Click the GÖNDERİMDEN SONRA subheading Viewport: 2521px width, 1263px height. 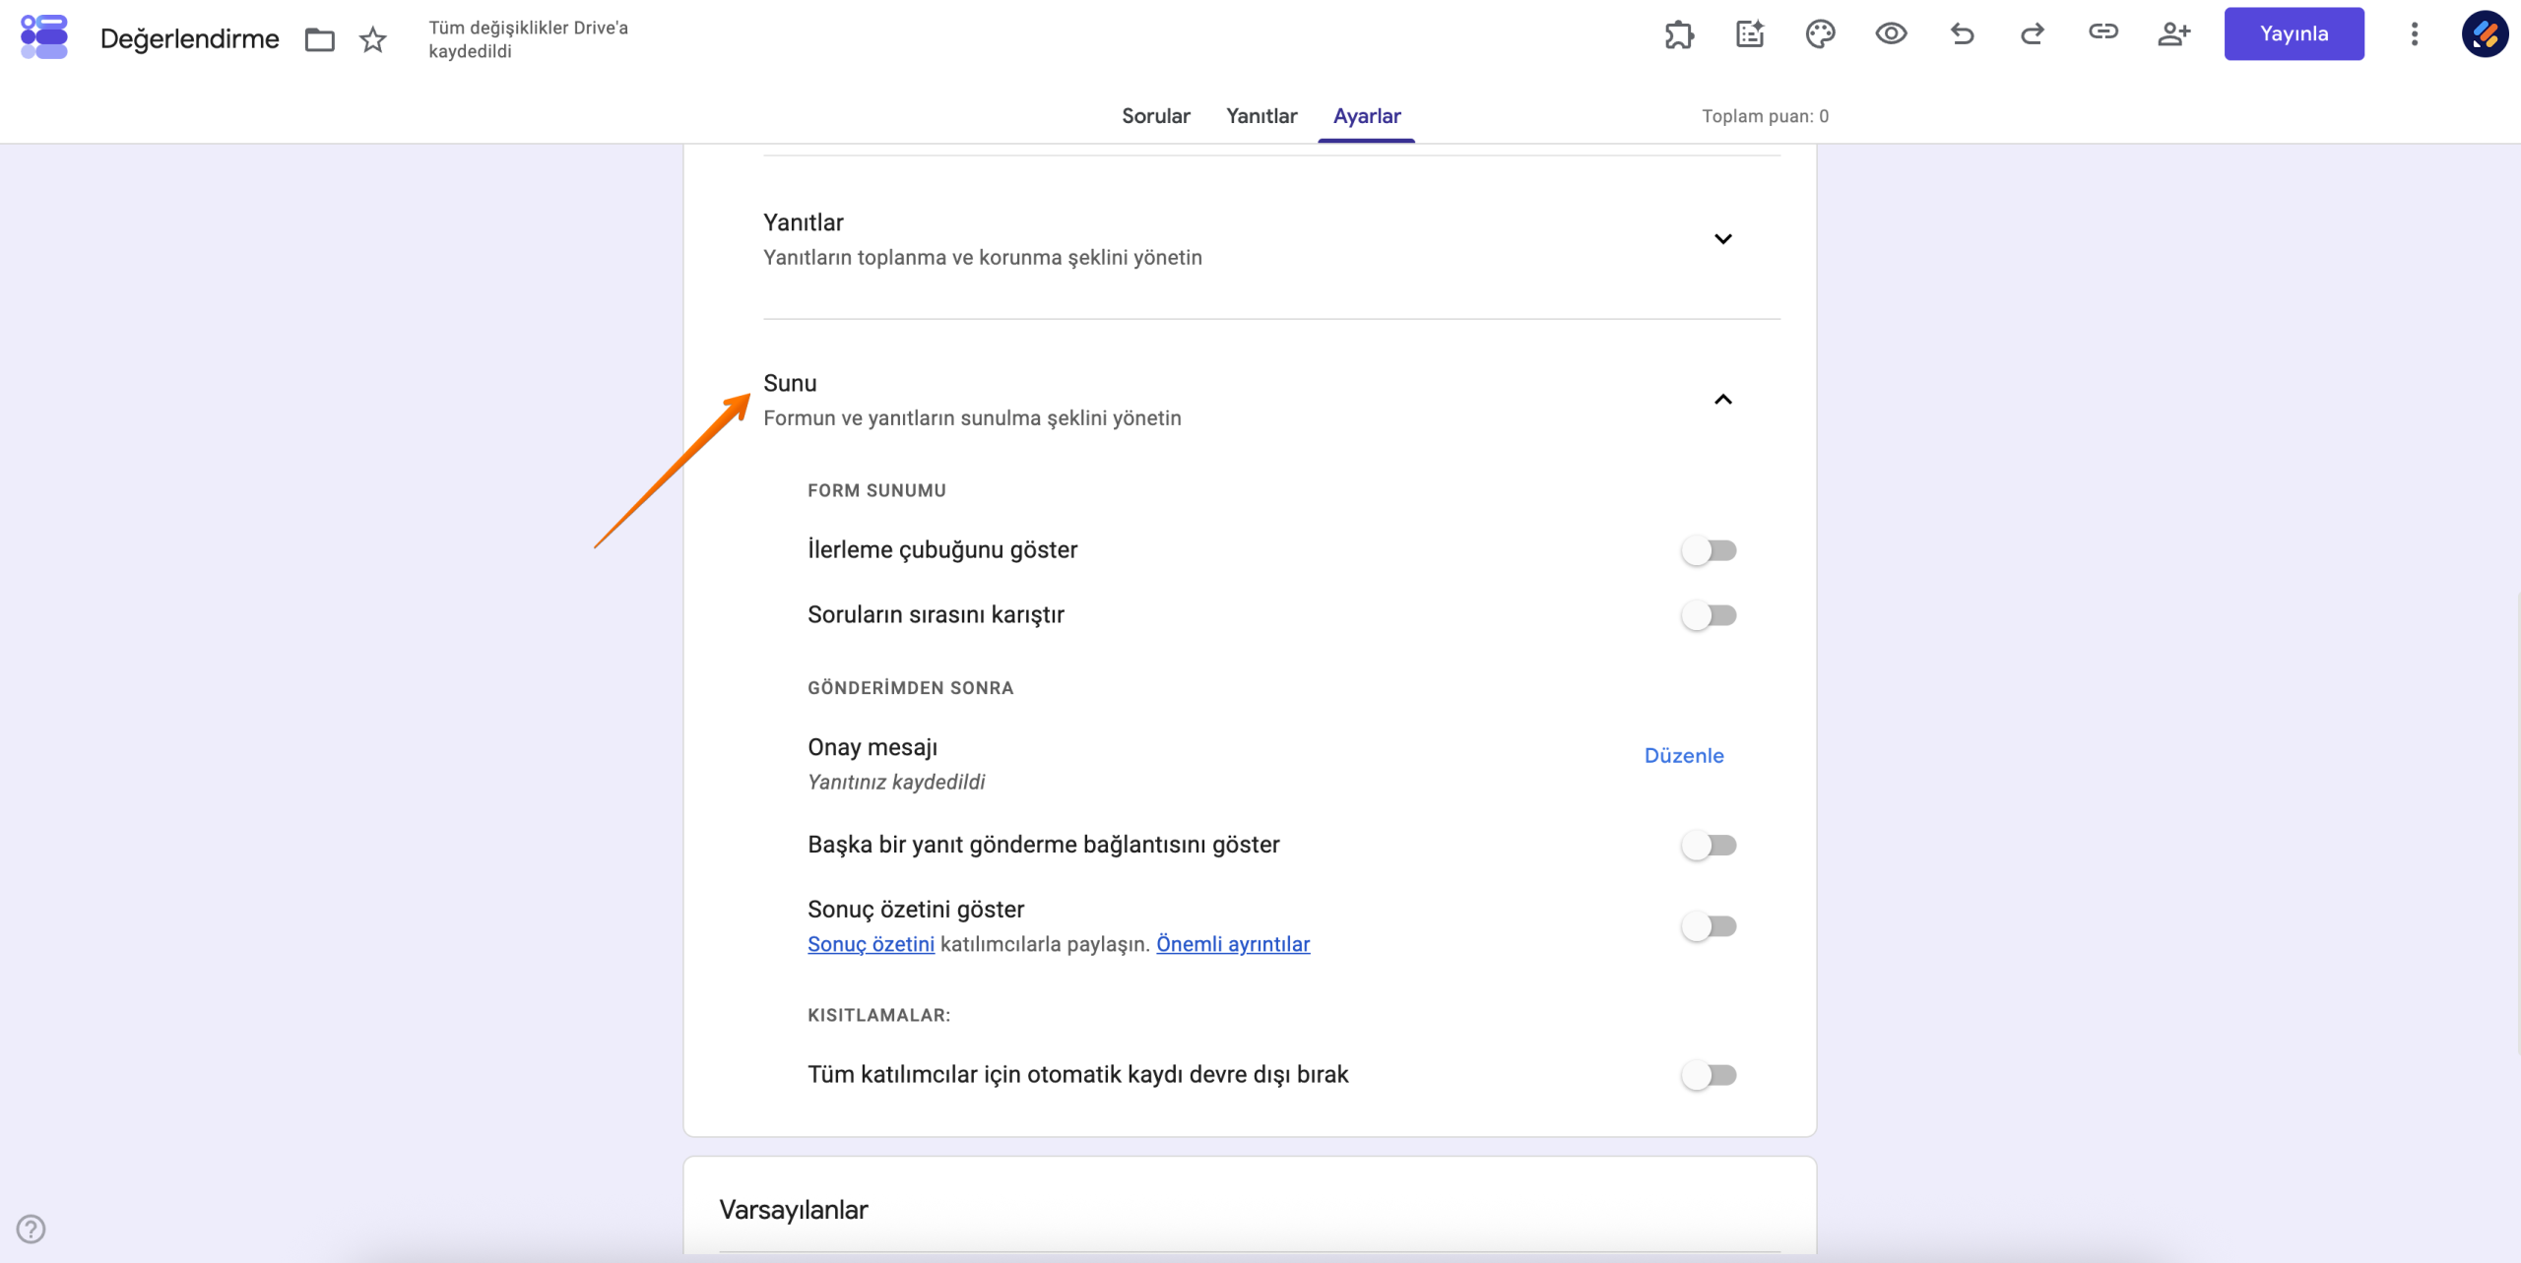[x=910, y=688]
